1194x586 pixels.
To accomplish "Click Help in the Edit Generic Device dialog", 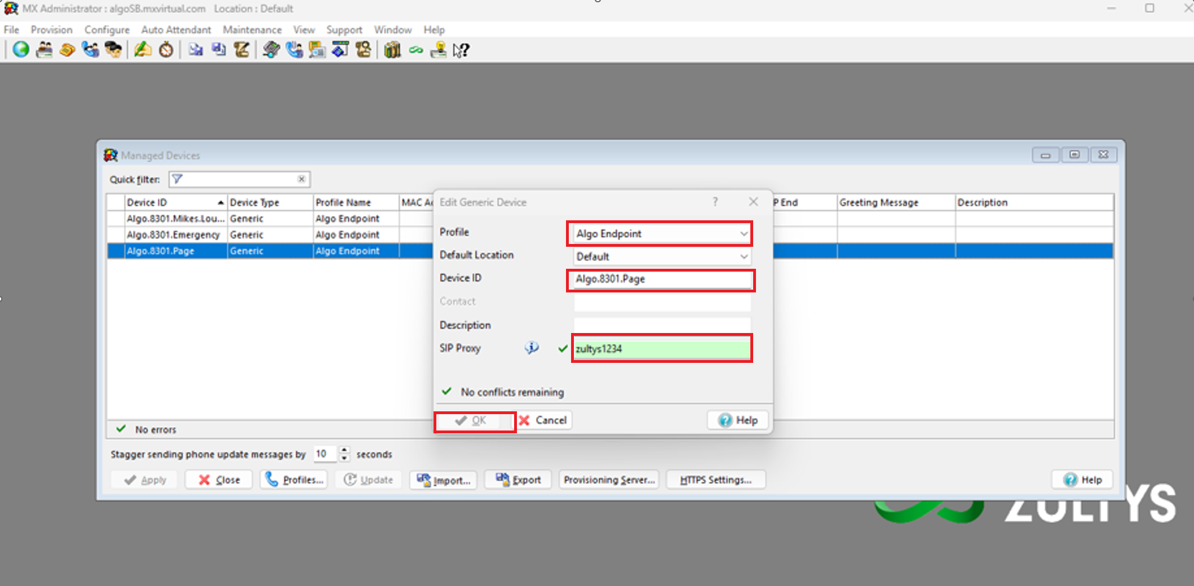I will [x=738, y=420].
